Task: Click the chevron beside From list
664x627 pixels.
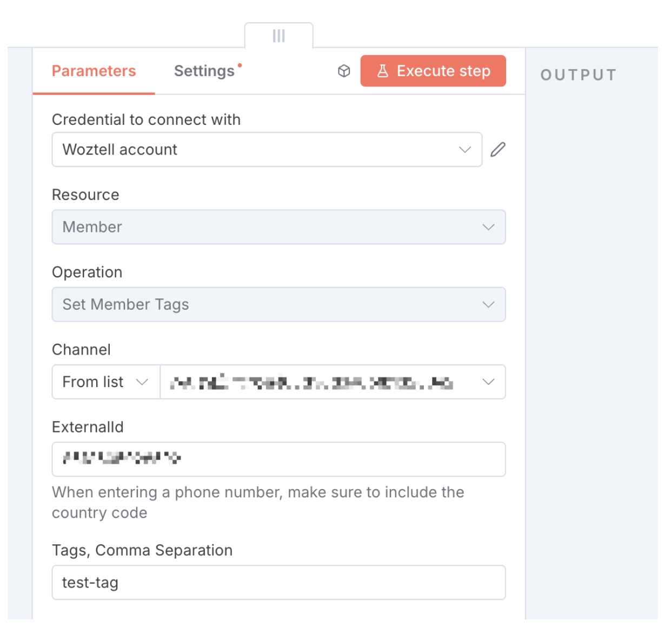Action: [142, 382]
